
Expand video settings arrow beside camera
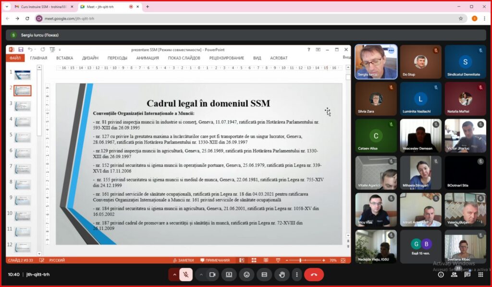[201, 275]
